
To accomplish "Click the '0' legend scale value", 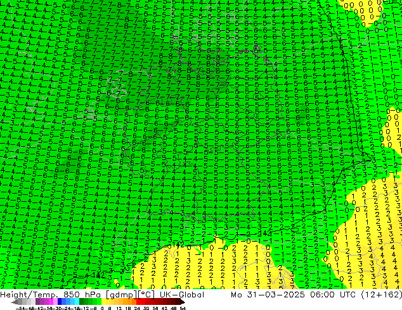I will (x=102, y=309).
